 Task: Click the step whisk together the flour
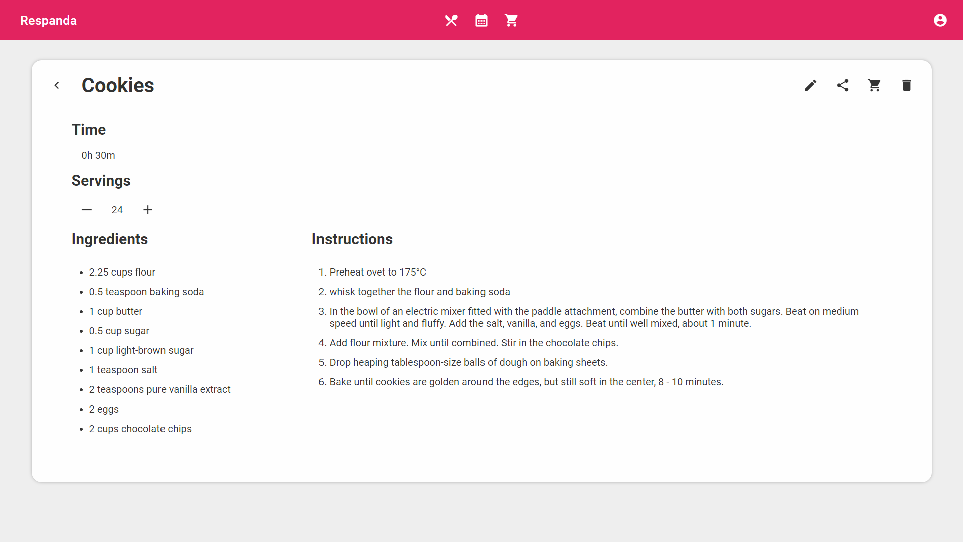click(x=420, y=292)
